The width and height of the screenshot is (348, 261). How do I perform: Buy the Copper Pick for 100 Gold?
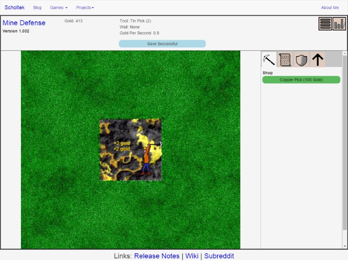pyautogui.click(x=301, y=80)
